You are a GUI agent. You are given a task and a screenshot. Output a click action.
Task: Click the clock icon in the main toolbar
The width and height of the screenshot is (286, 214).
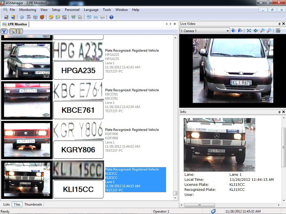[x=51, y=17]
